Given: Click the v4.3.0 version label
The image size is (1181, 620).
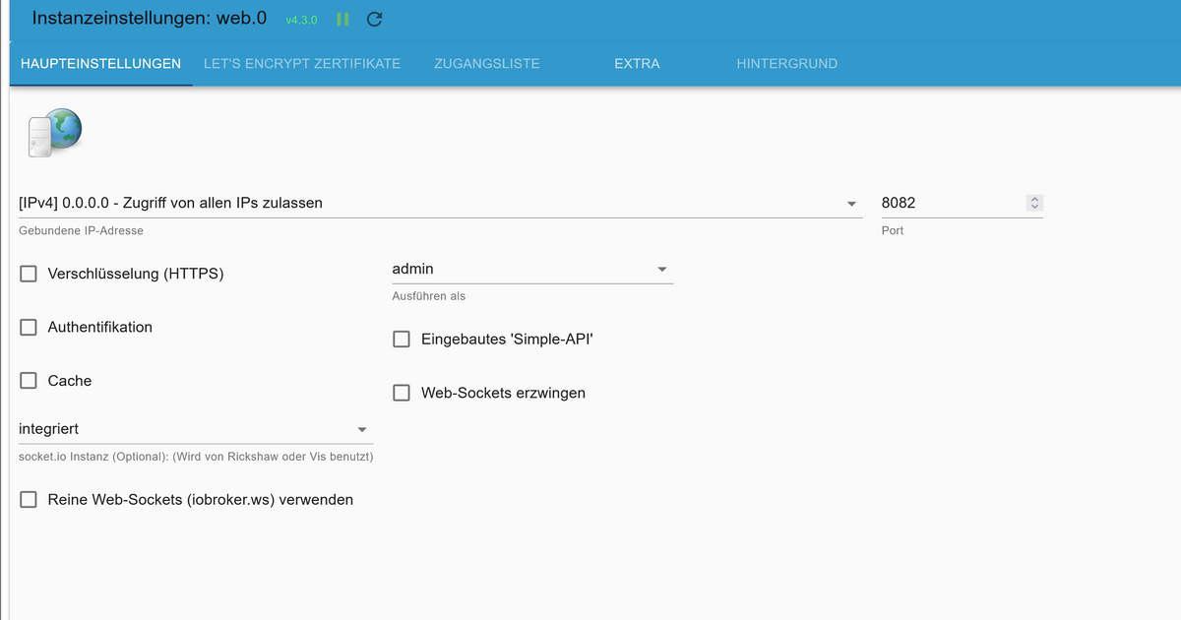Looking at the screenshot, I should pos(301,21).
